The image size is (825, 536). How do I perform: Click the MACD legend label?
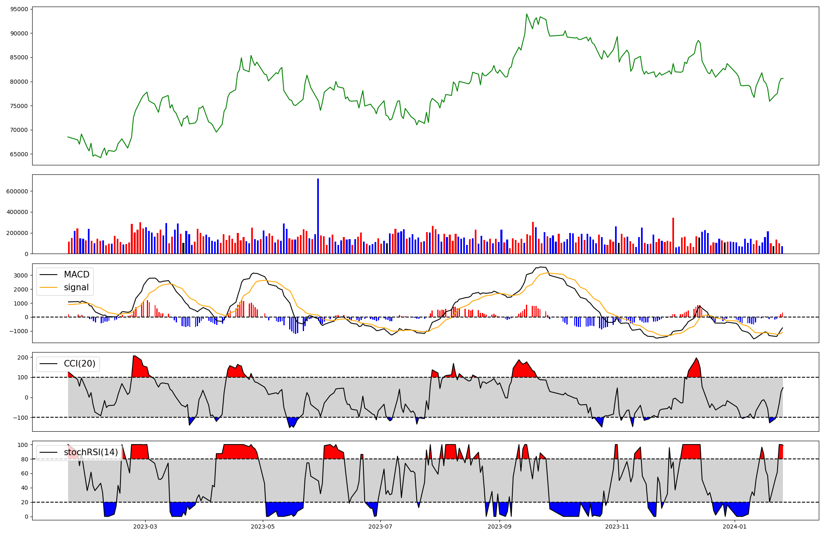(76, 275)
